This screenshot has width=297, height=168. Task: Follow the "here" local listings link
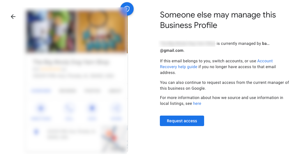pos(197,103)
